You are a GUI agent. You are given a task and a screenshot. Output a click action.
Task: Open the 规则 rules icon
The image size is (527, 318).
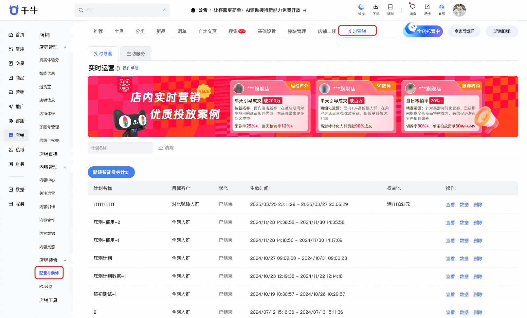(x=390, y=8)
